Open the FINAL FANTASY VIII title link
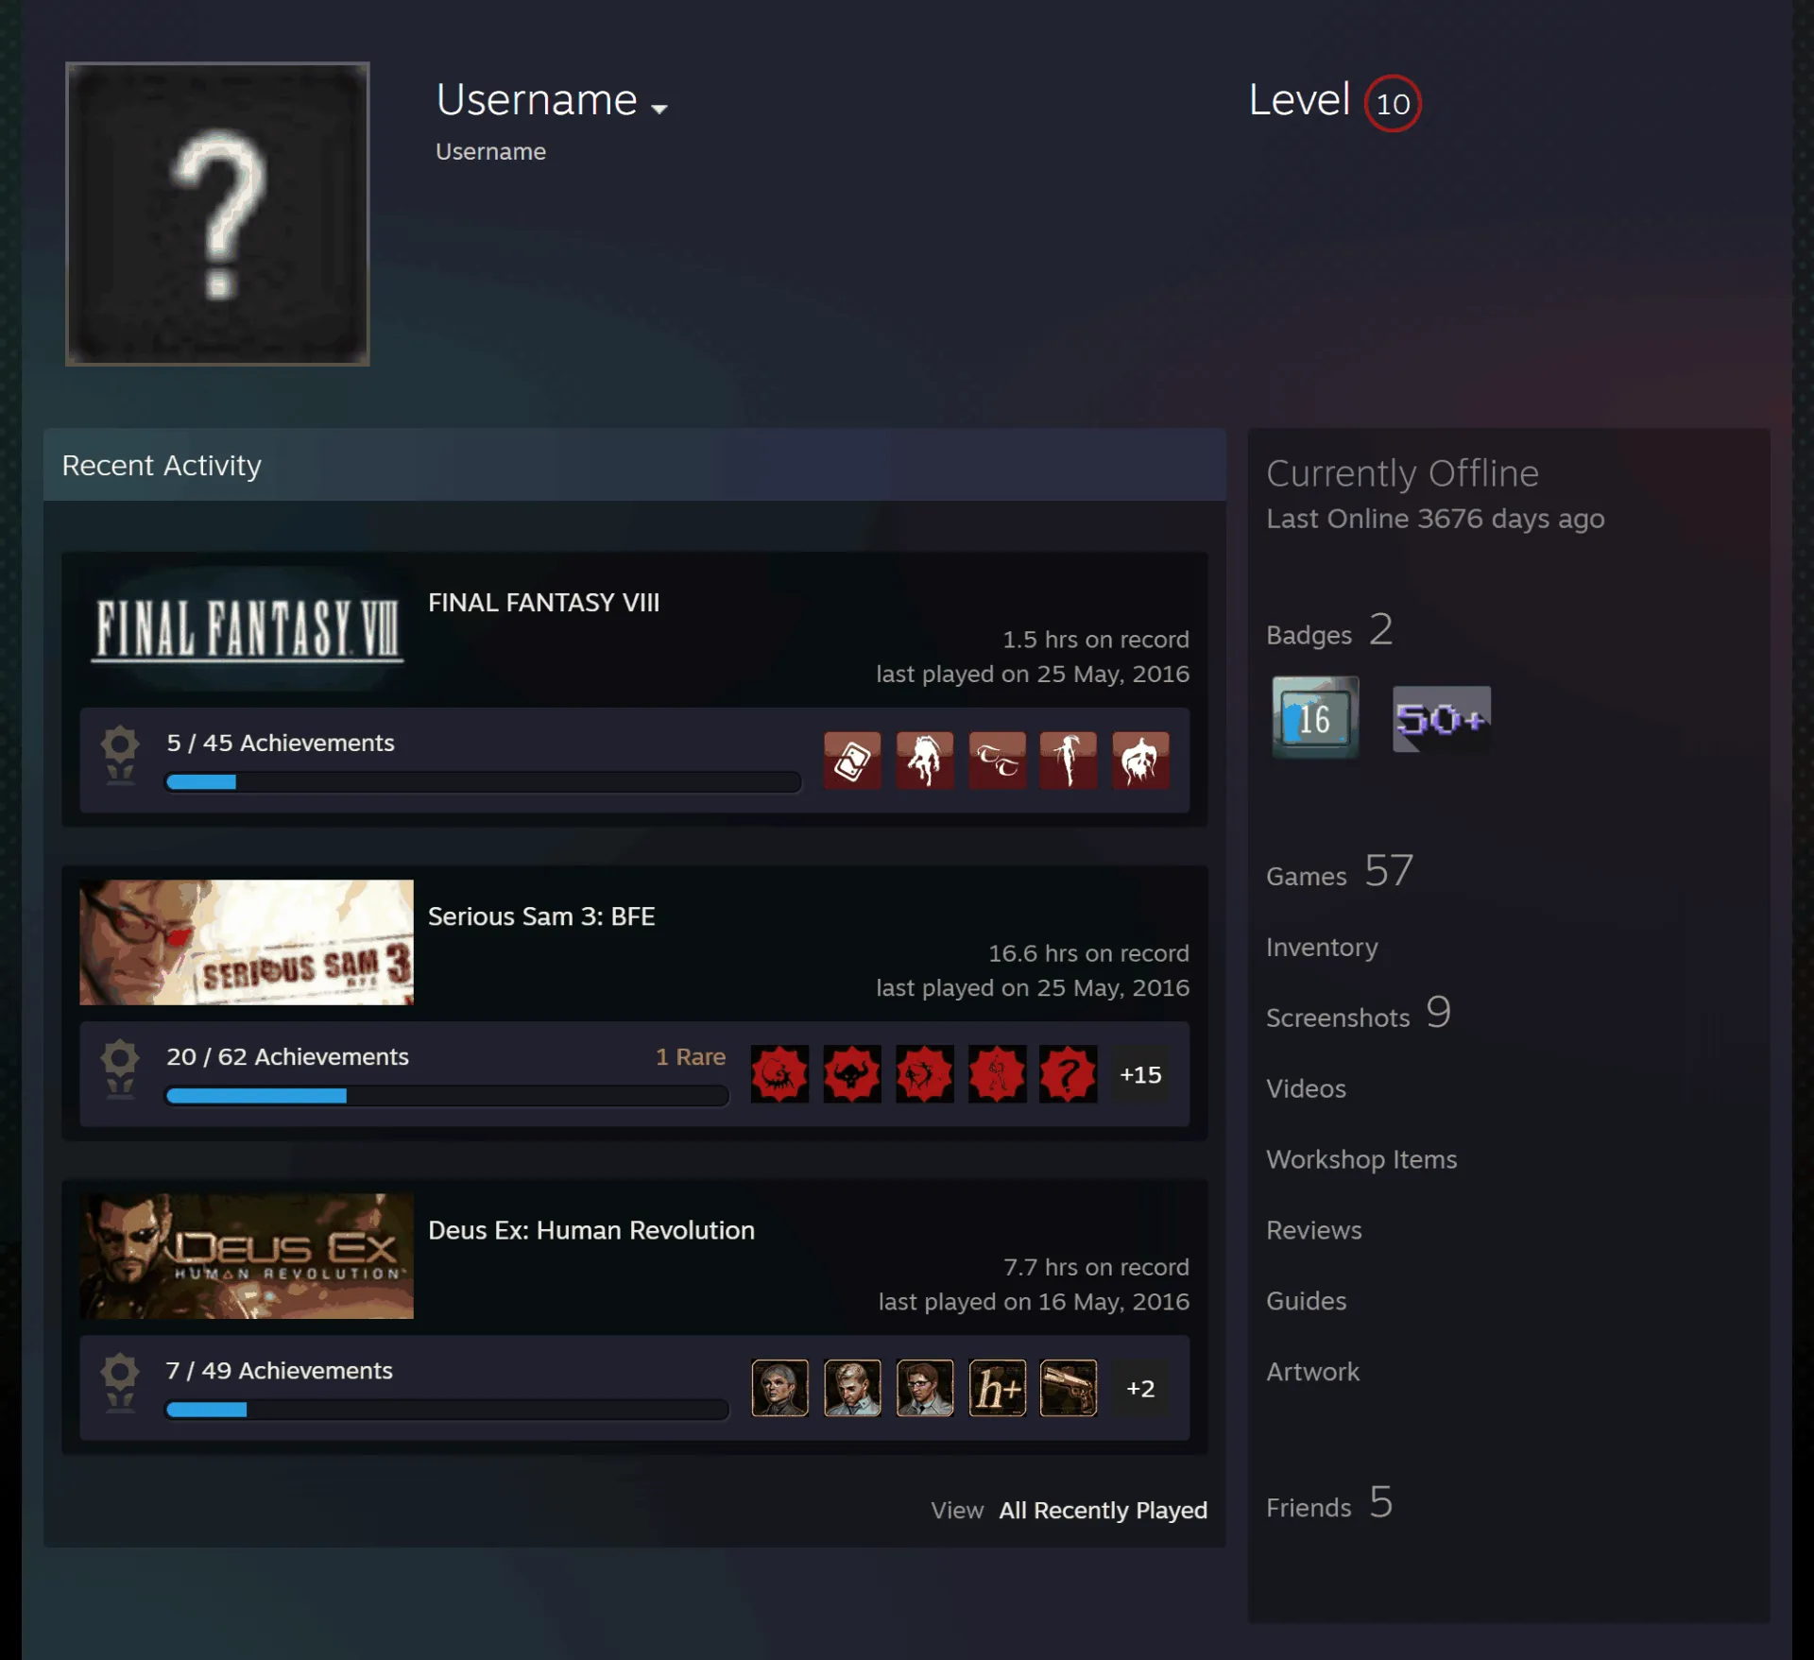The width and height of the screenshot is (1814, 1660). [x=543, y=603]
